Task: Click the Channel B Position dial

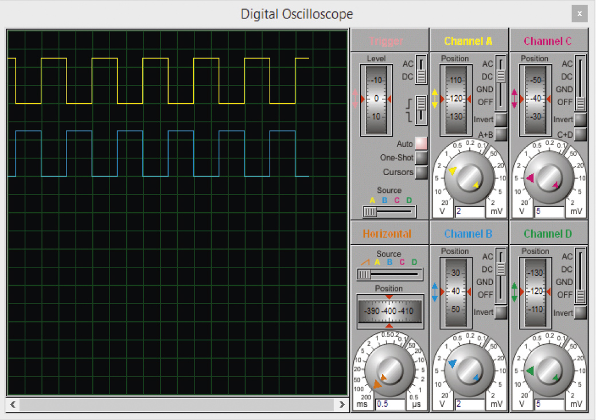Action: click(x=455, y=293)
